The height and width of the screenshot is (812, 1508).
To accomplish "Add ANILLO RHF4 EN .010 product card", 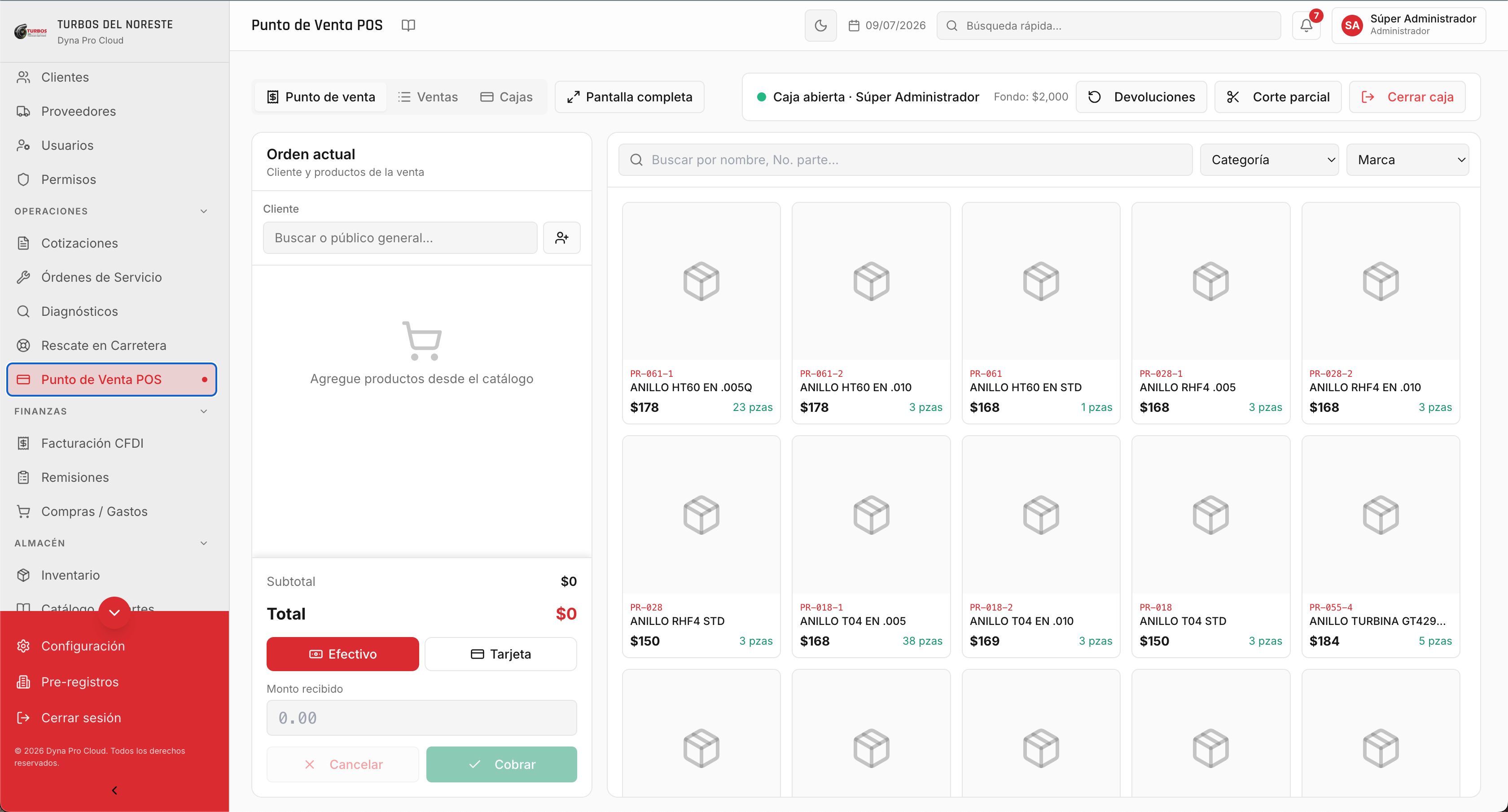I will [x=1381, y=313].
